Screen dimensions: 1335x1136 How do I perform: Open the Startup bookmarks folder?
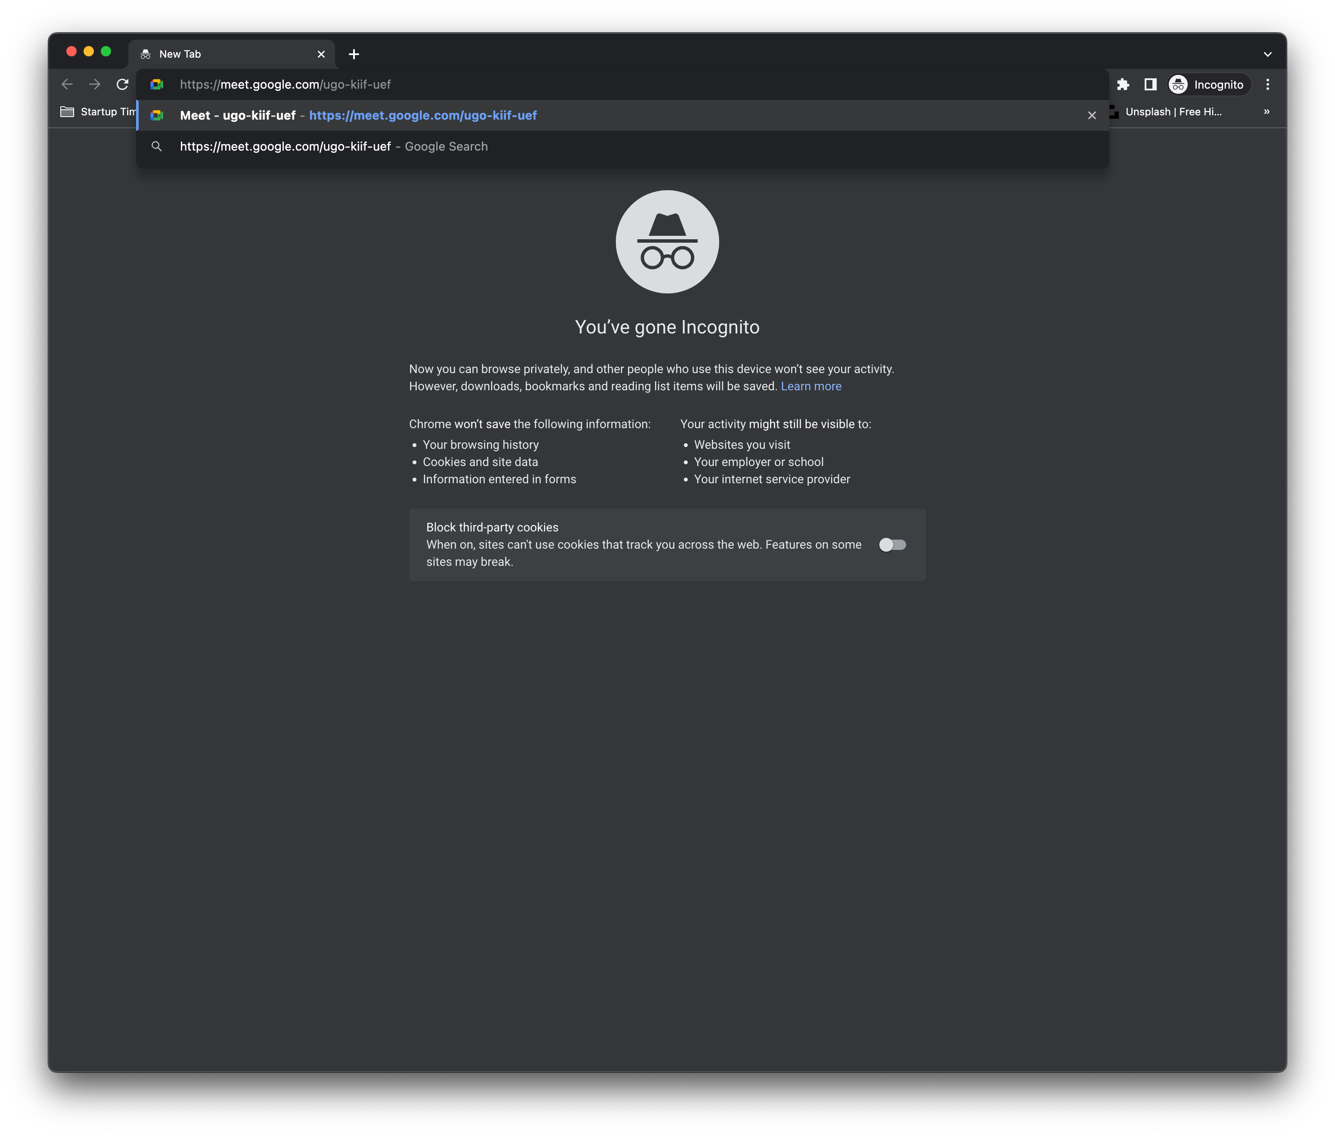[x=98, y=111]
